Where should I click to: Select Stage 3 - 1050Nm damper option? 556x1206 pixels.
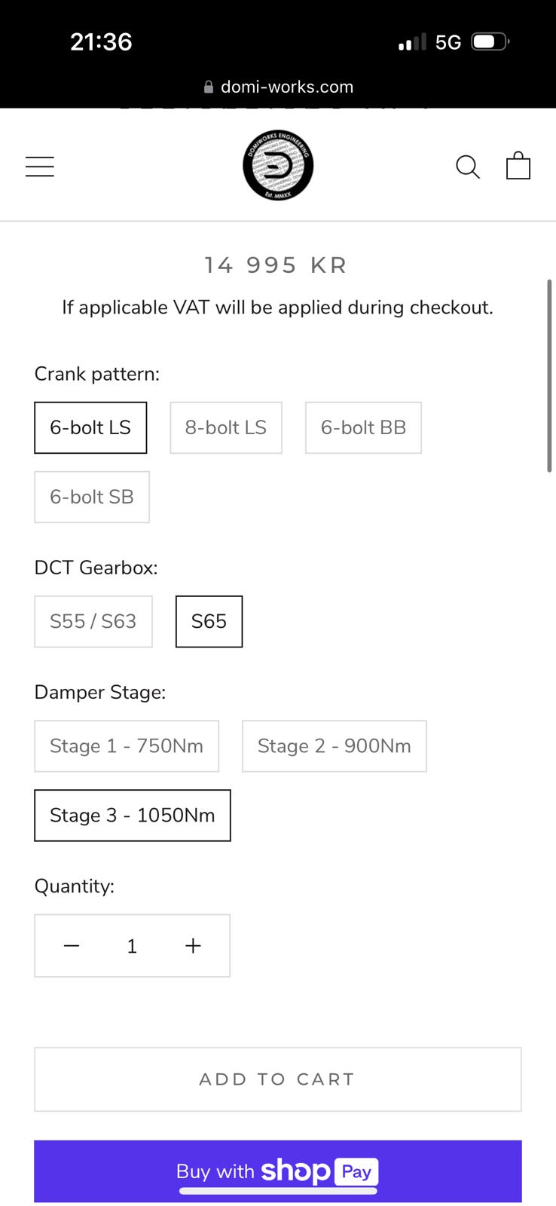point(133,816)
